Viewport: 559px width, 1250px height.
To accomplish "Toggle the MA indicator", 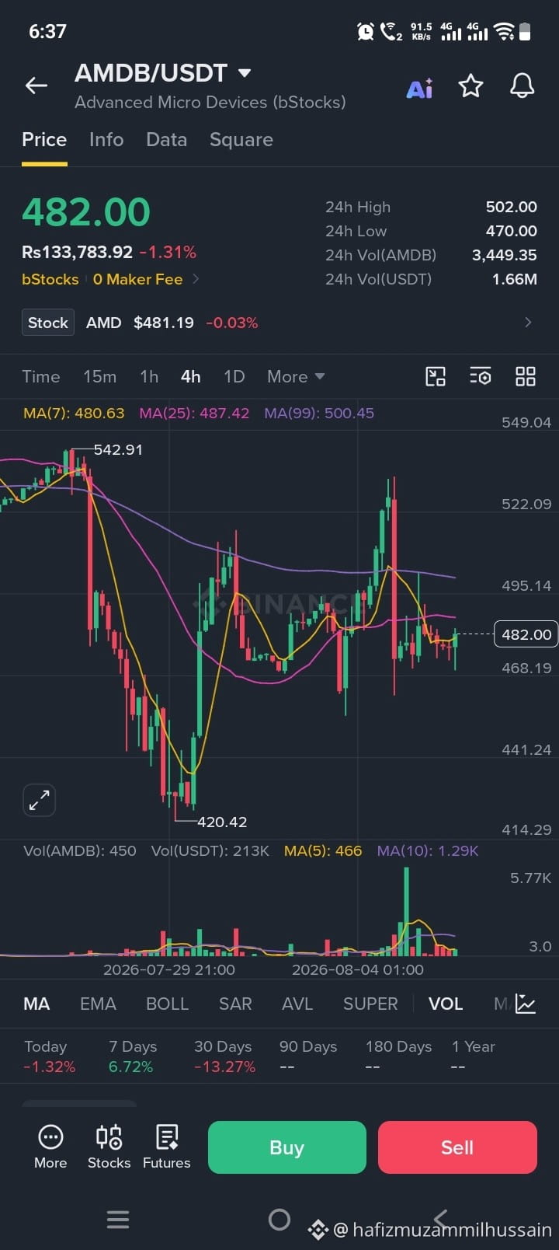I will (36, 1004).
